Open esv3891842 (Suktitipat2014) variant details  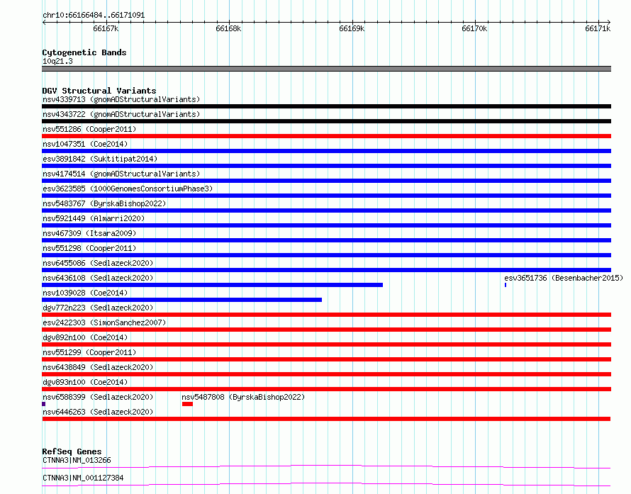pyautogui.click(x=100, y=159)
